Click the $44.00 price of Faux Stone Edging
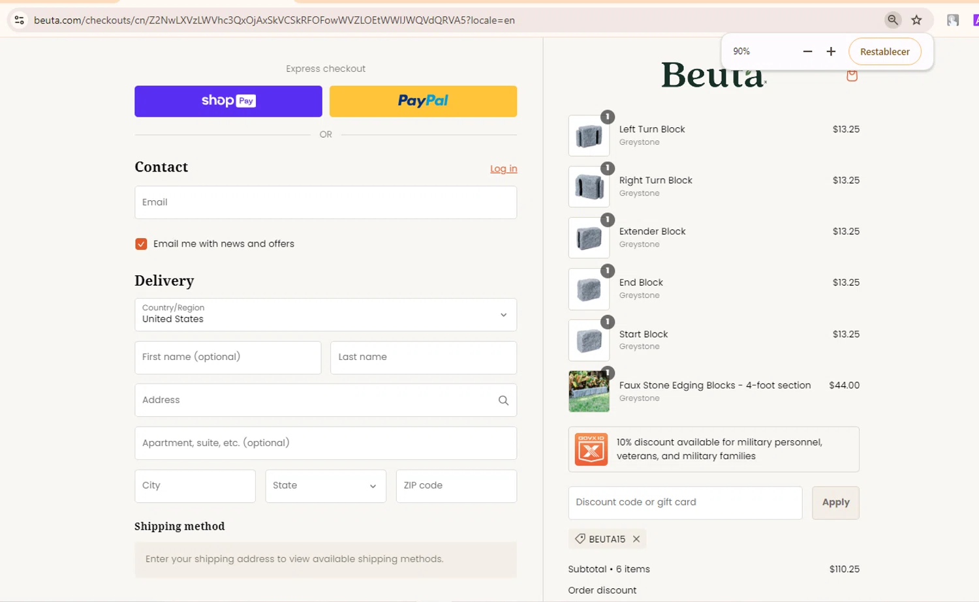Viewport: 979px width, 602px height. click(x=844, y=385)
